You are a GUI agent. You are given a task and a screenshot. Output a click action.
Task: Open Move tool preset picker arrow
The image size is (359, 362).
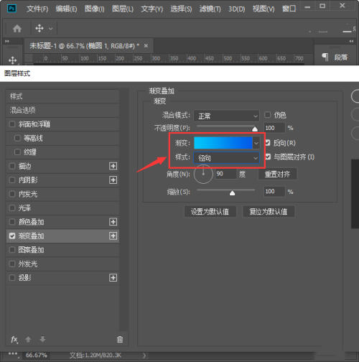(x=50, y=29)
